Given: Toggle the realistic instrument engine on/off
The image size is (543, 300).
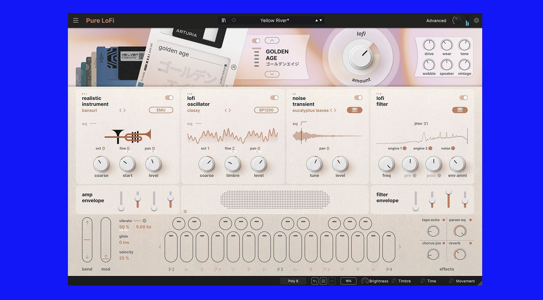Looking at the screenshot, I should coord(169,98).
